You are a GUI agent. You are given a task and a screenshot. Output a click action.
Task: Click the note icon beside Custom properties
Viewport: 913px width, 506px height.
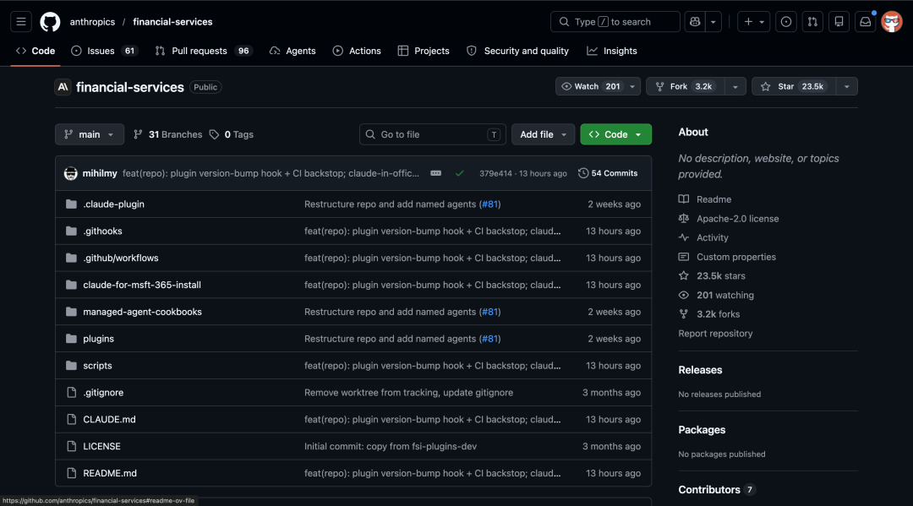click(x=684, y=257)
